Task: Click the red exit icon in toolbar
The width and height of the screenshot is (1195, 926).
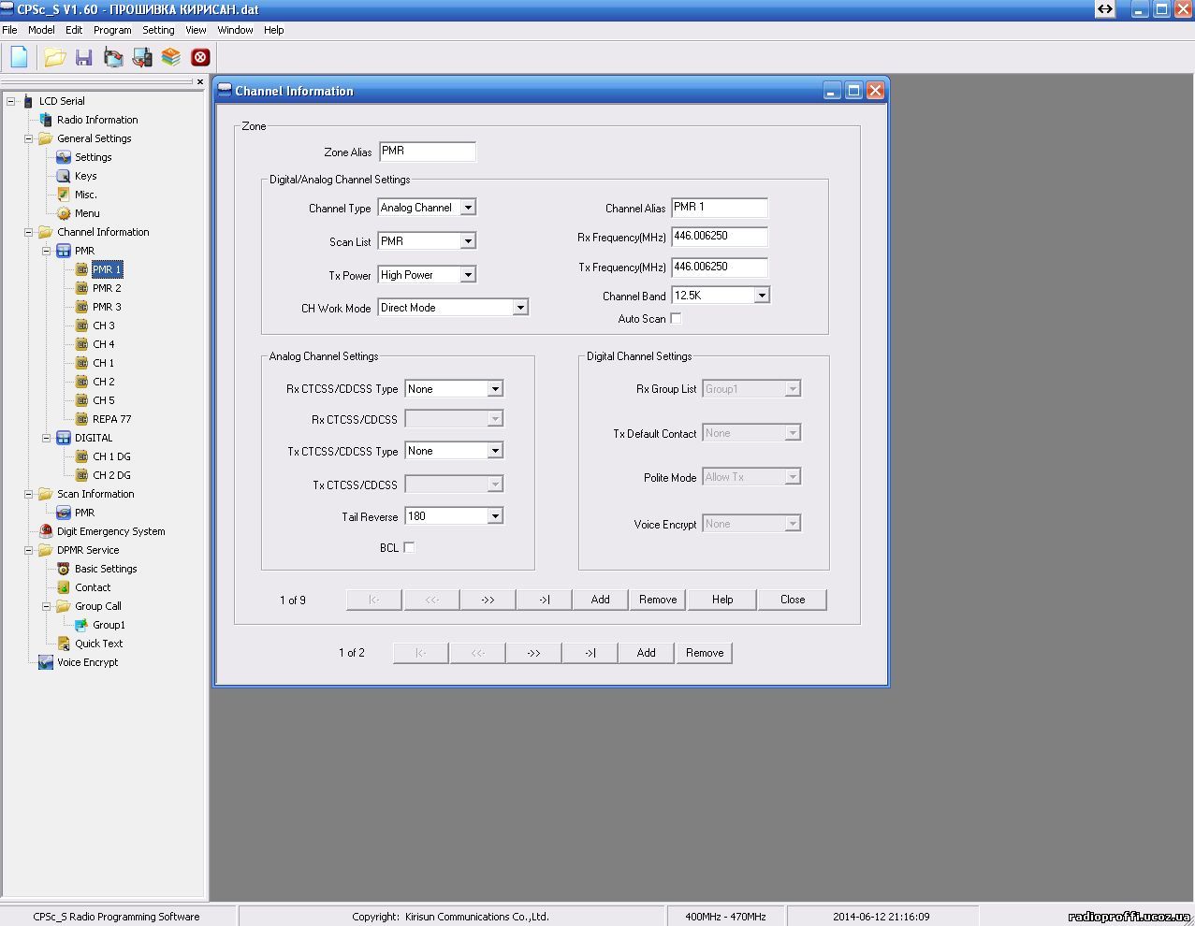Action: coord(200,57)
